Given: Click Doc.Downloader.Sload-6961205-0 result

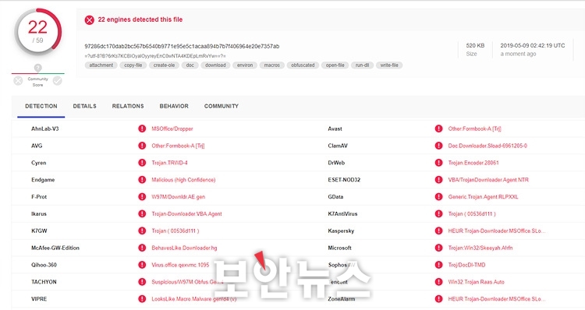Looking at the screenshot, I should coord(487,146).
